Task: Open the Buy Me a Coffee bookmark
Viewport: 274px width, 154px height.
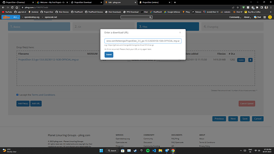Action: pos(253,12)
